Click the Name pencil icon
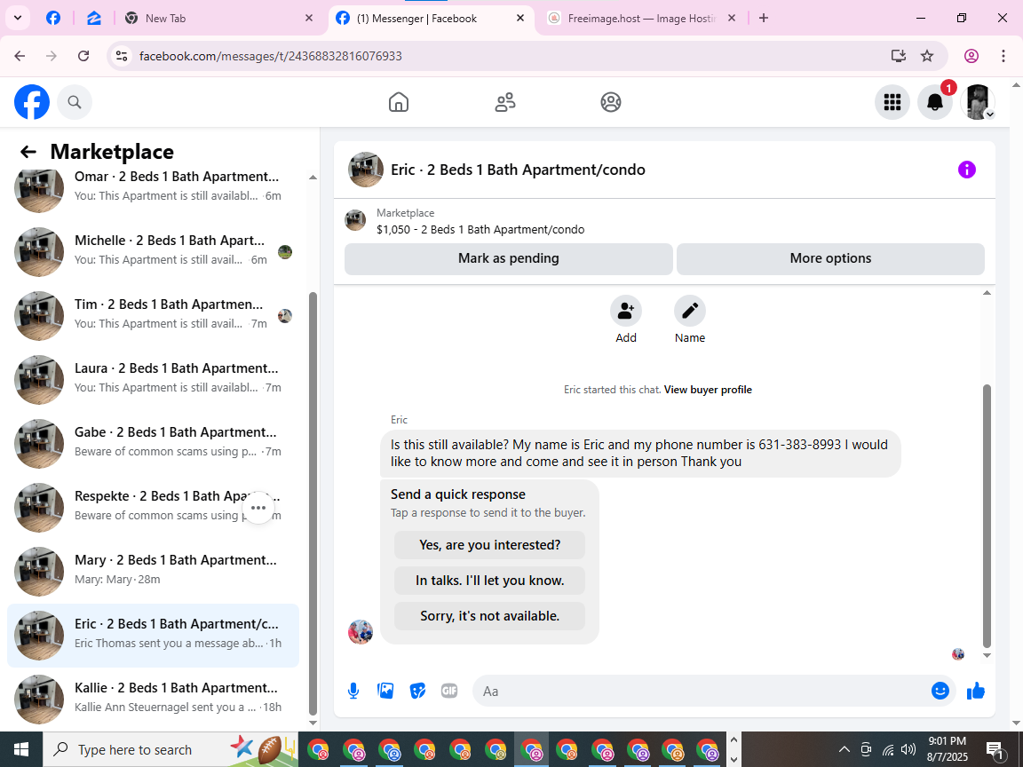 click(690, 311)
